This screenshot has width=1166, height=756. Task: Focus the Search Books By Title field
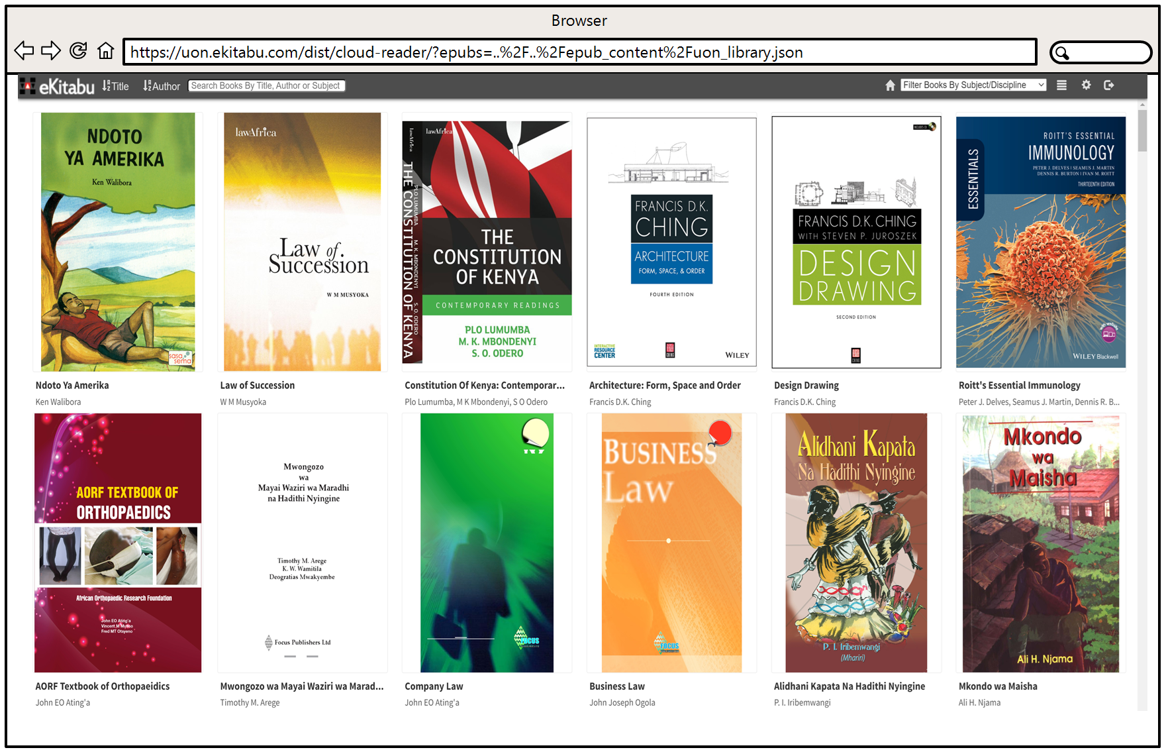266,85
